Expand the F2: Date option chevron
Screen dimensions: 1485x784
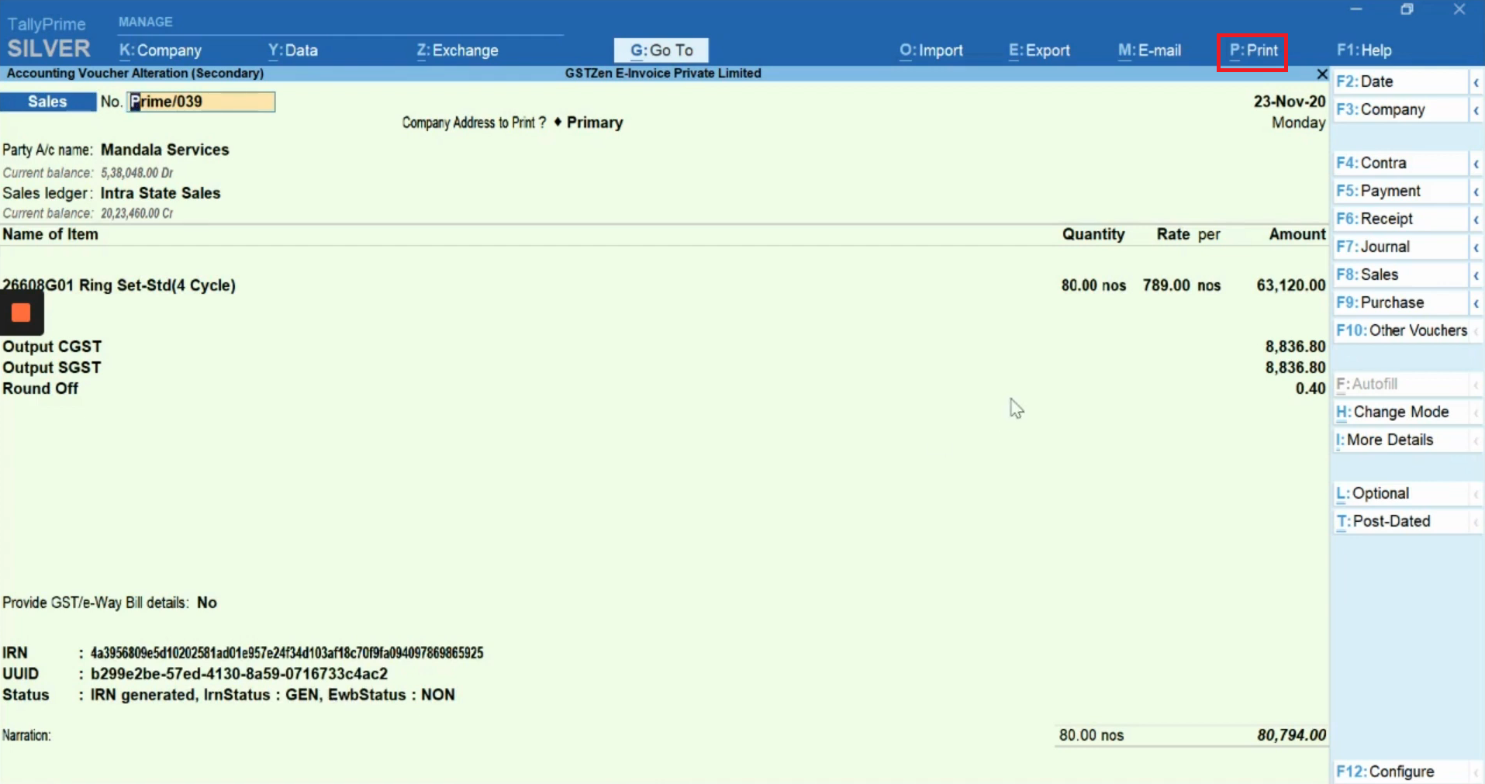pos(1476,81)
